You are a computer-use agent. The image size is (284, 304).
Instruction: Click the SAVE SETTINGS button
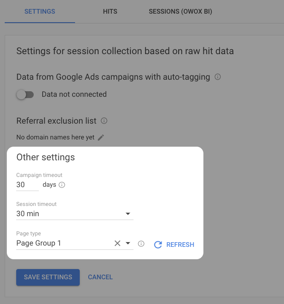48,277
